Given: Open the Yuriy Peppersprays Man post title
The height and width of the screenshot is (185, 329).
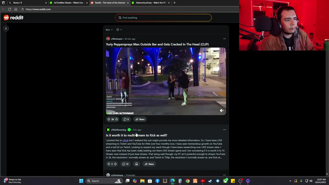Looking at the screenshot, I should [x=157, y=44].
